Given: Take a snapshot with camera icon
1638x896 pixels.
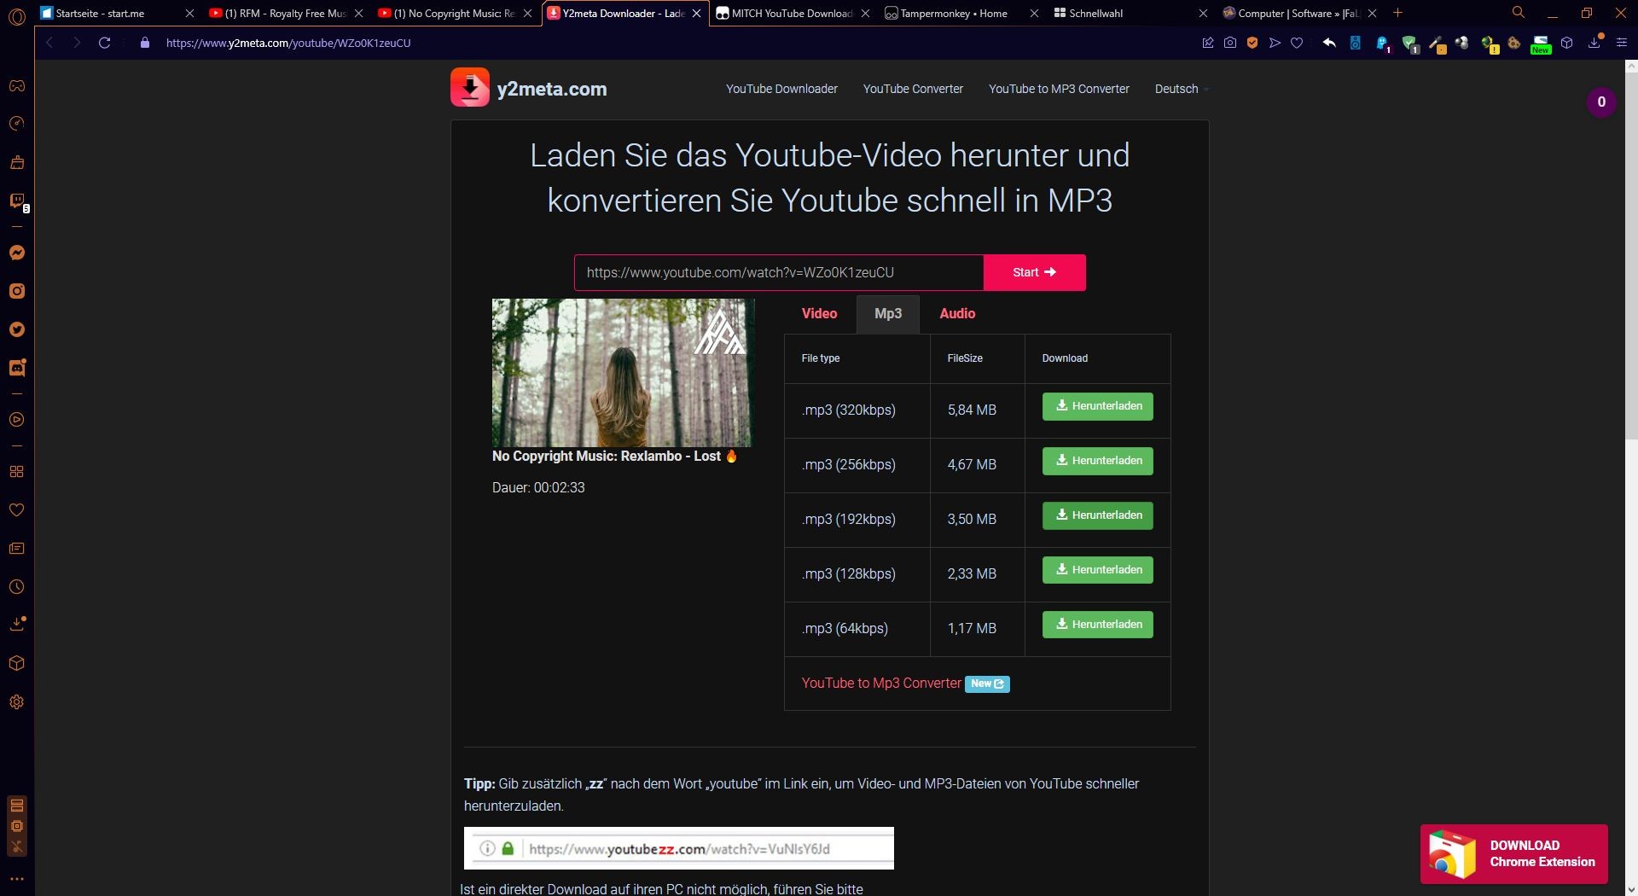Looking at the screenshot, I should click(x=1230, y=43).
